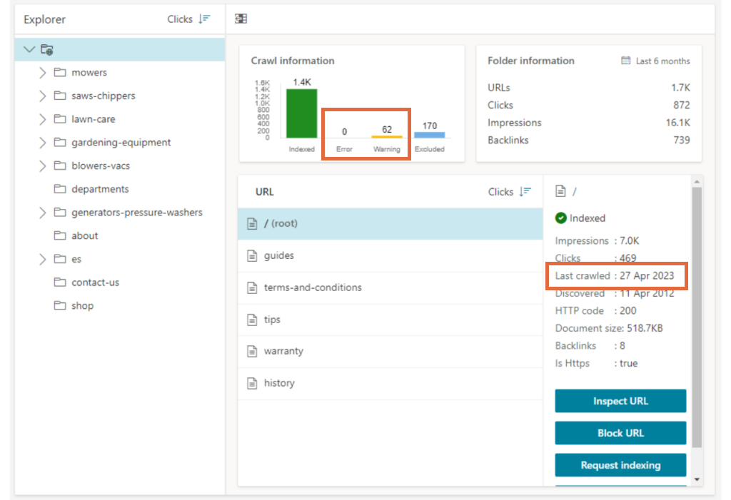Screen dimensions: 731x500
Task: Select the / (root) URL row
Action: pos(390,224)
